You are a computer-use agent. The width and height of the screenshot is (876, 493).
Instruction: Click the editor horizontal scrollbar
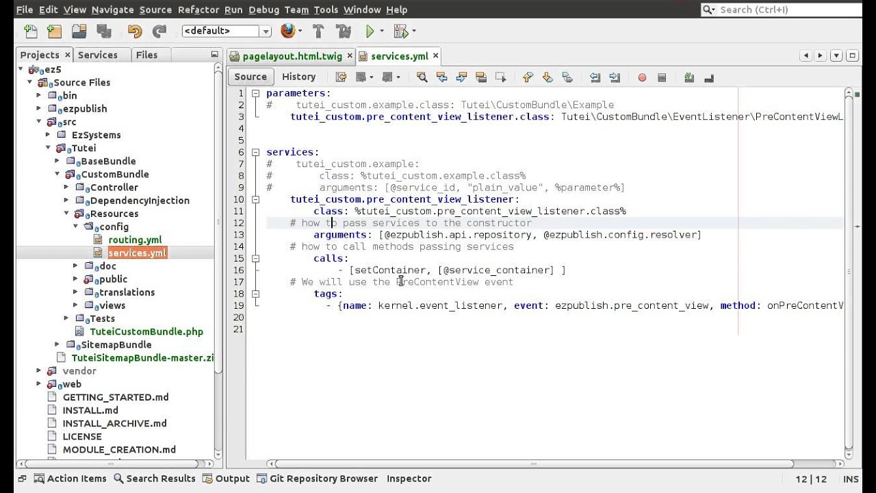point(533,464)
